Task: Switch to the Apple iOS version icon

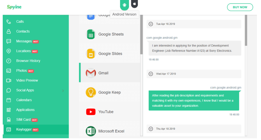Action: (x=134, y=4)
